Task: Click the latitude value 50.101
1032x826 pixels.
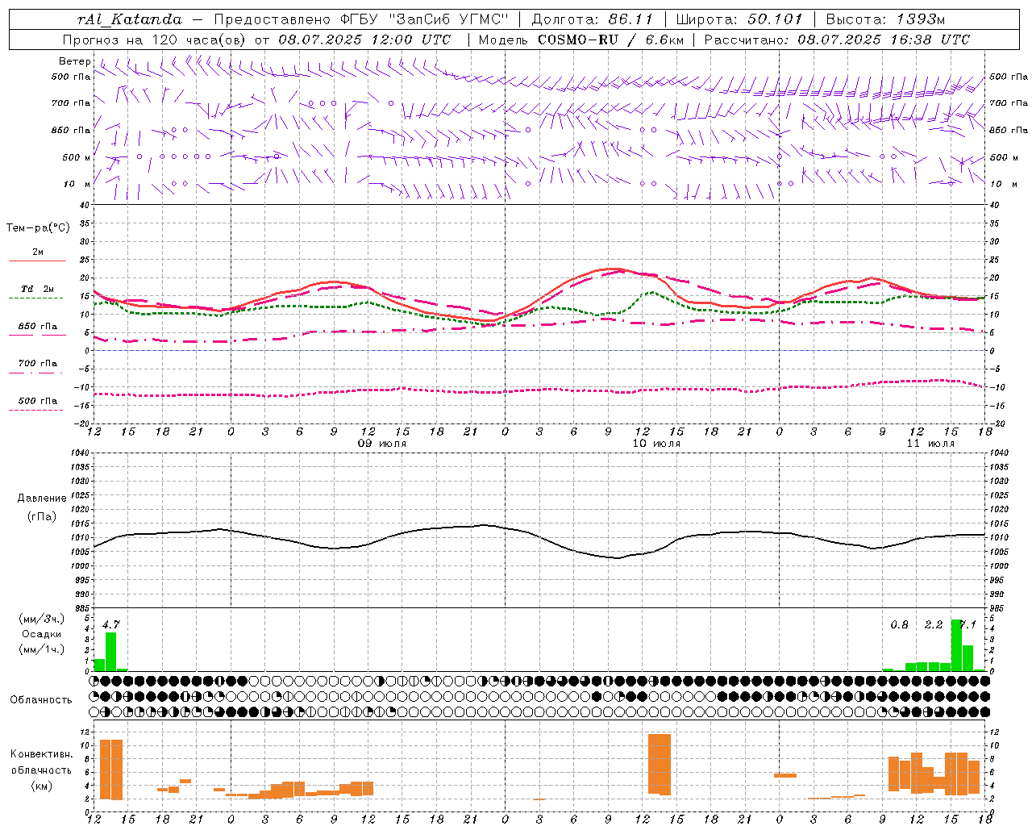Action: [774, 19]
